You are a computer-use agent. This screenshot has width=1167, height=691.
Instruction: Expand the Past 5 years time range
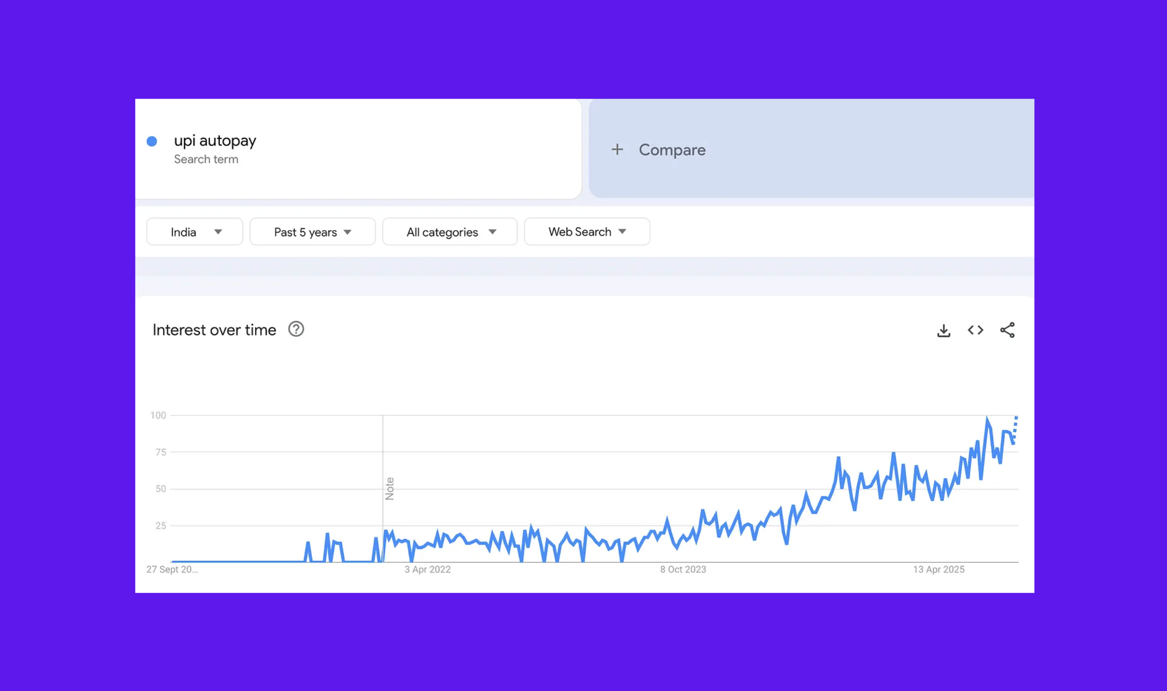coord(312,232)
